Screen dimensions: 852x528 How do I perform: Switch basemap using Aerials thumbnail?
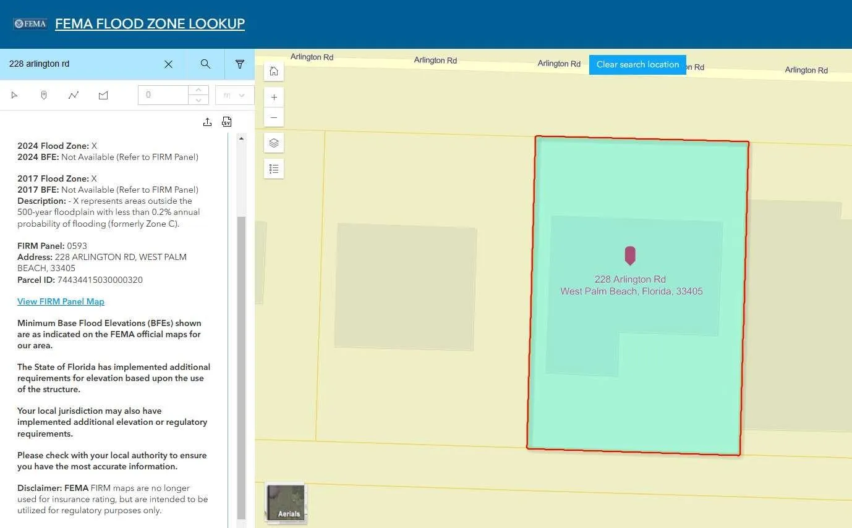(286, 502)
